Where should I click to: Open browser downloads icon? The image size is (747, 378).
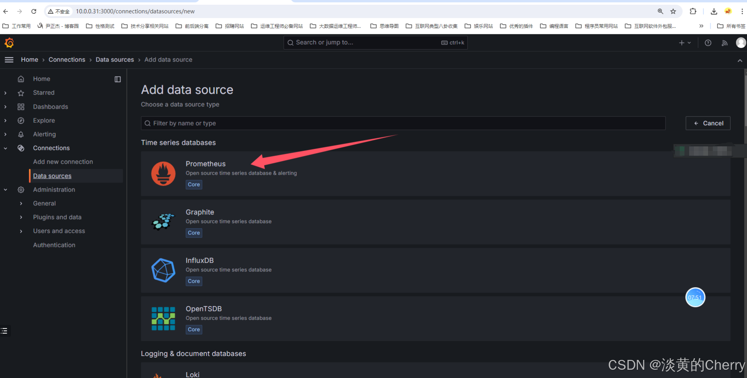point(714,11)
